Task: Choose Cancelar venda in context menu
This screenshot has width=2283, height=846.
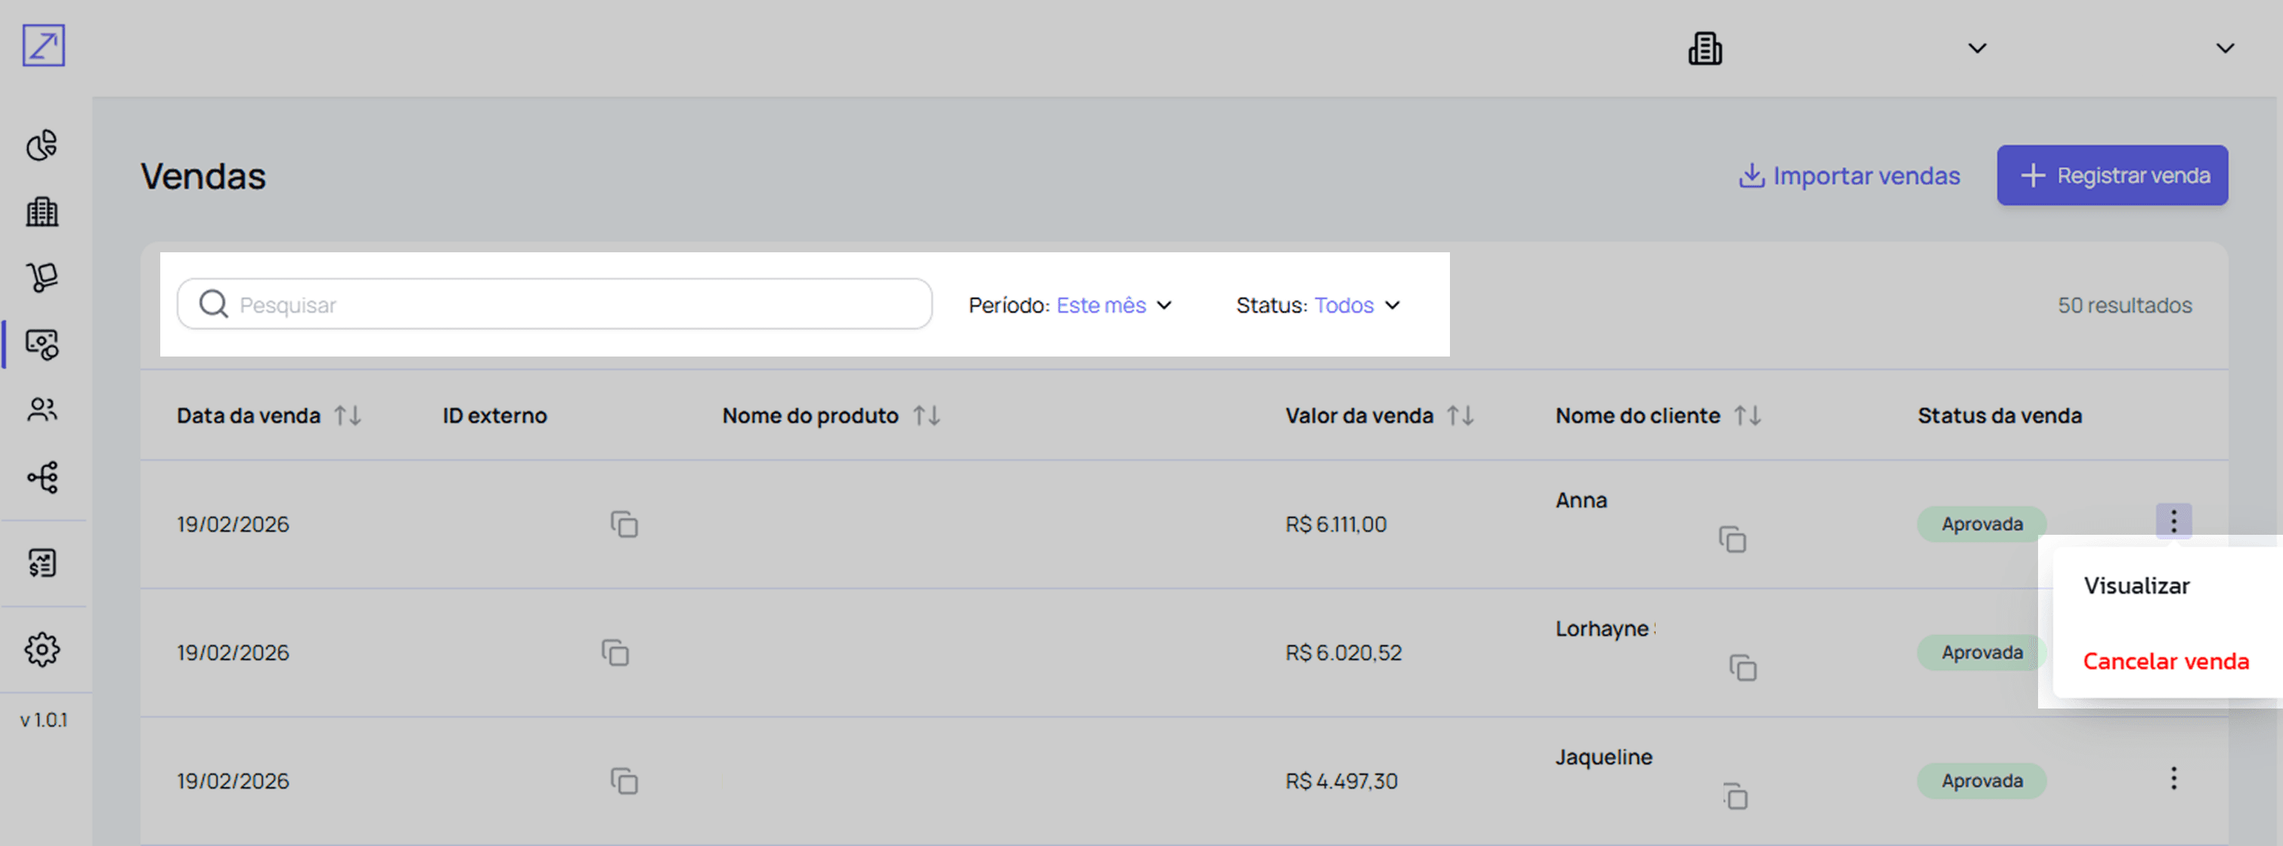Action: click(2165, 662)
